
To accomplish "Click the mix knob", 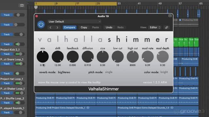I will pyautogui.click(x=43, y=57).
